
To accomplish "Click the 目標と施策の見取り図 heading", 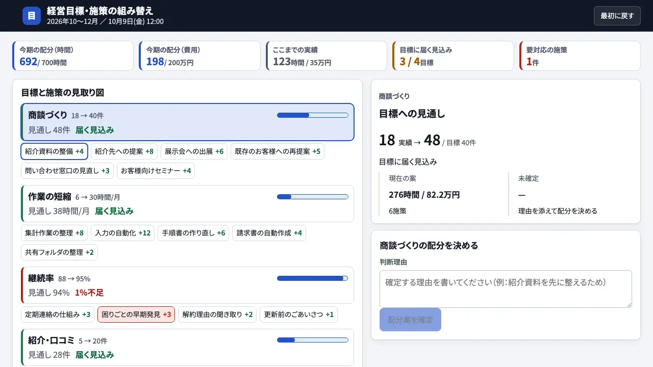I will [62, 93].
